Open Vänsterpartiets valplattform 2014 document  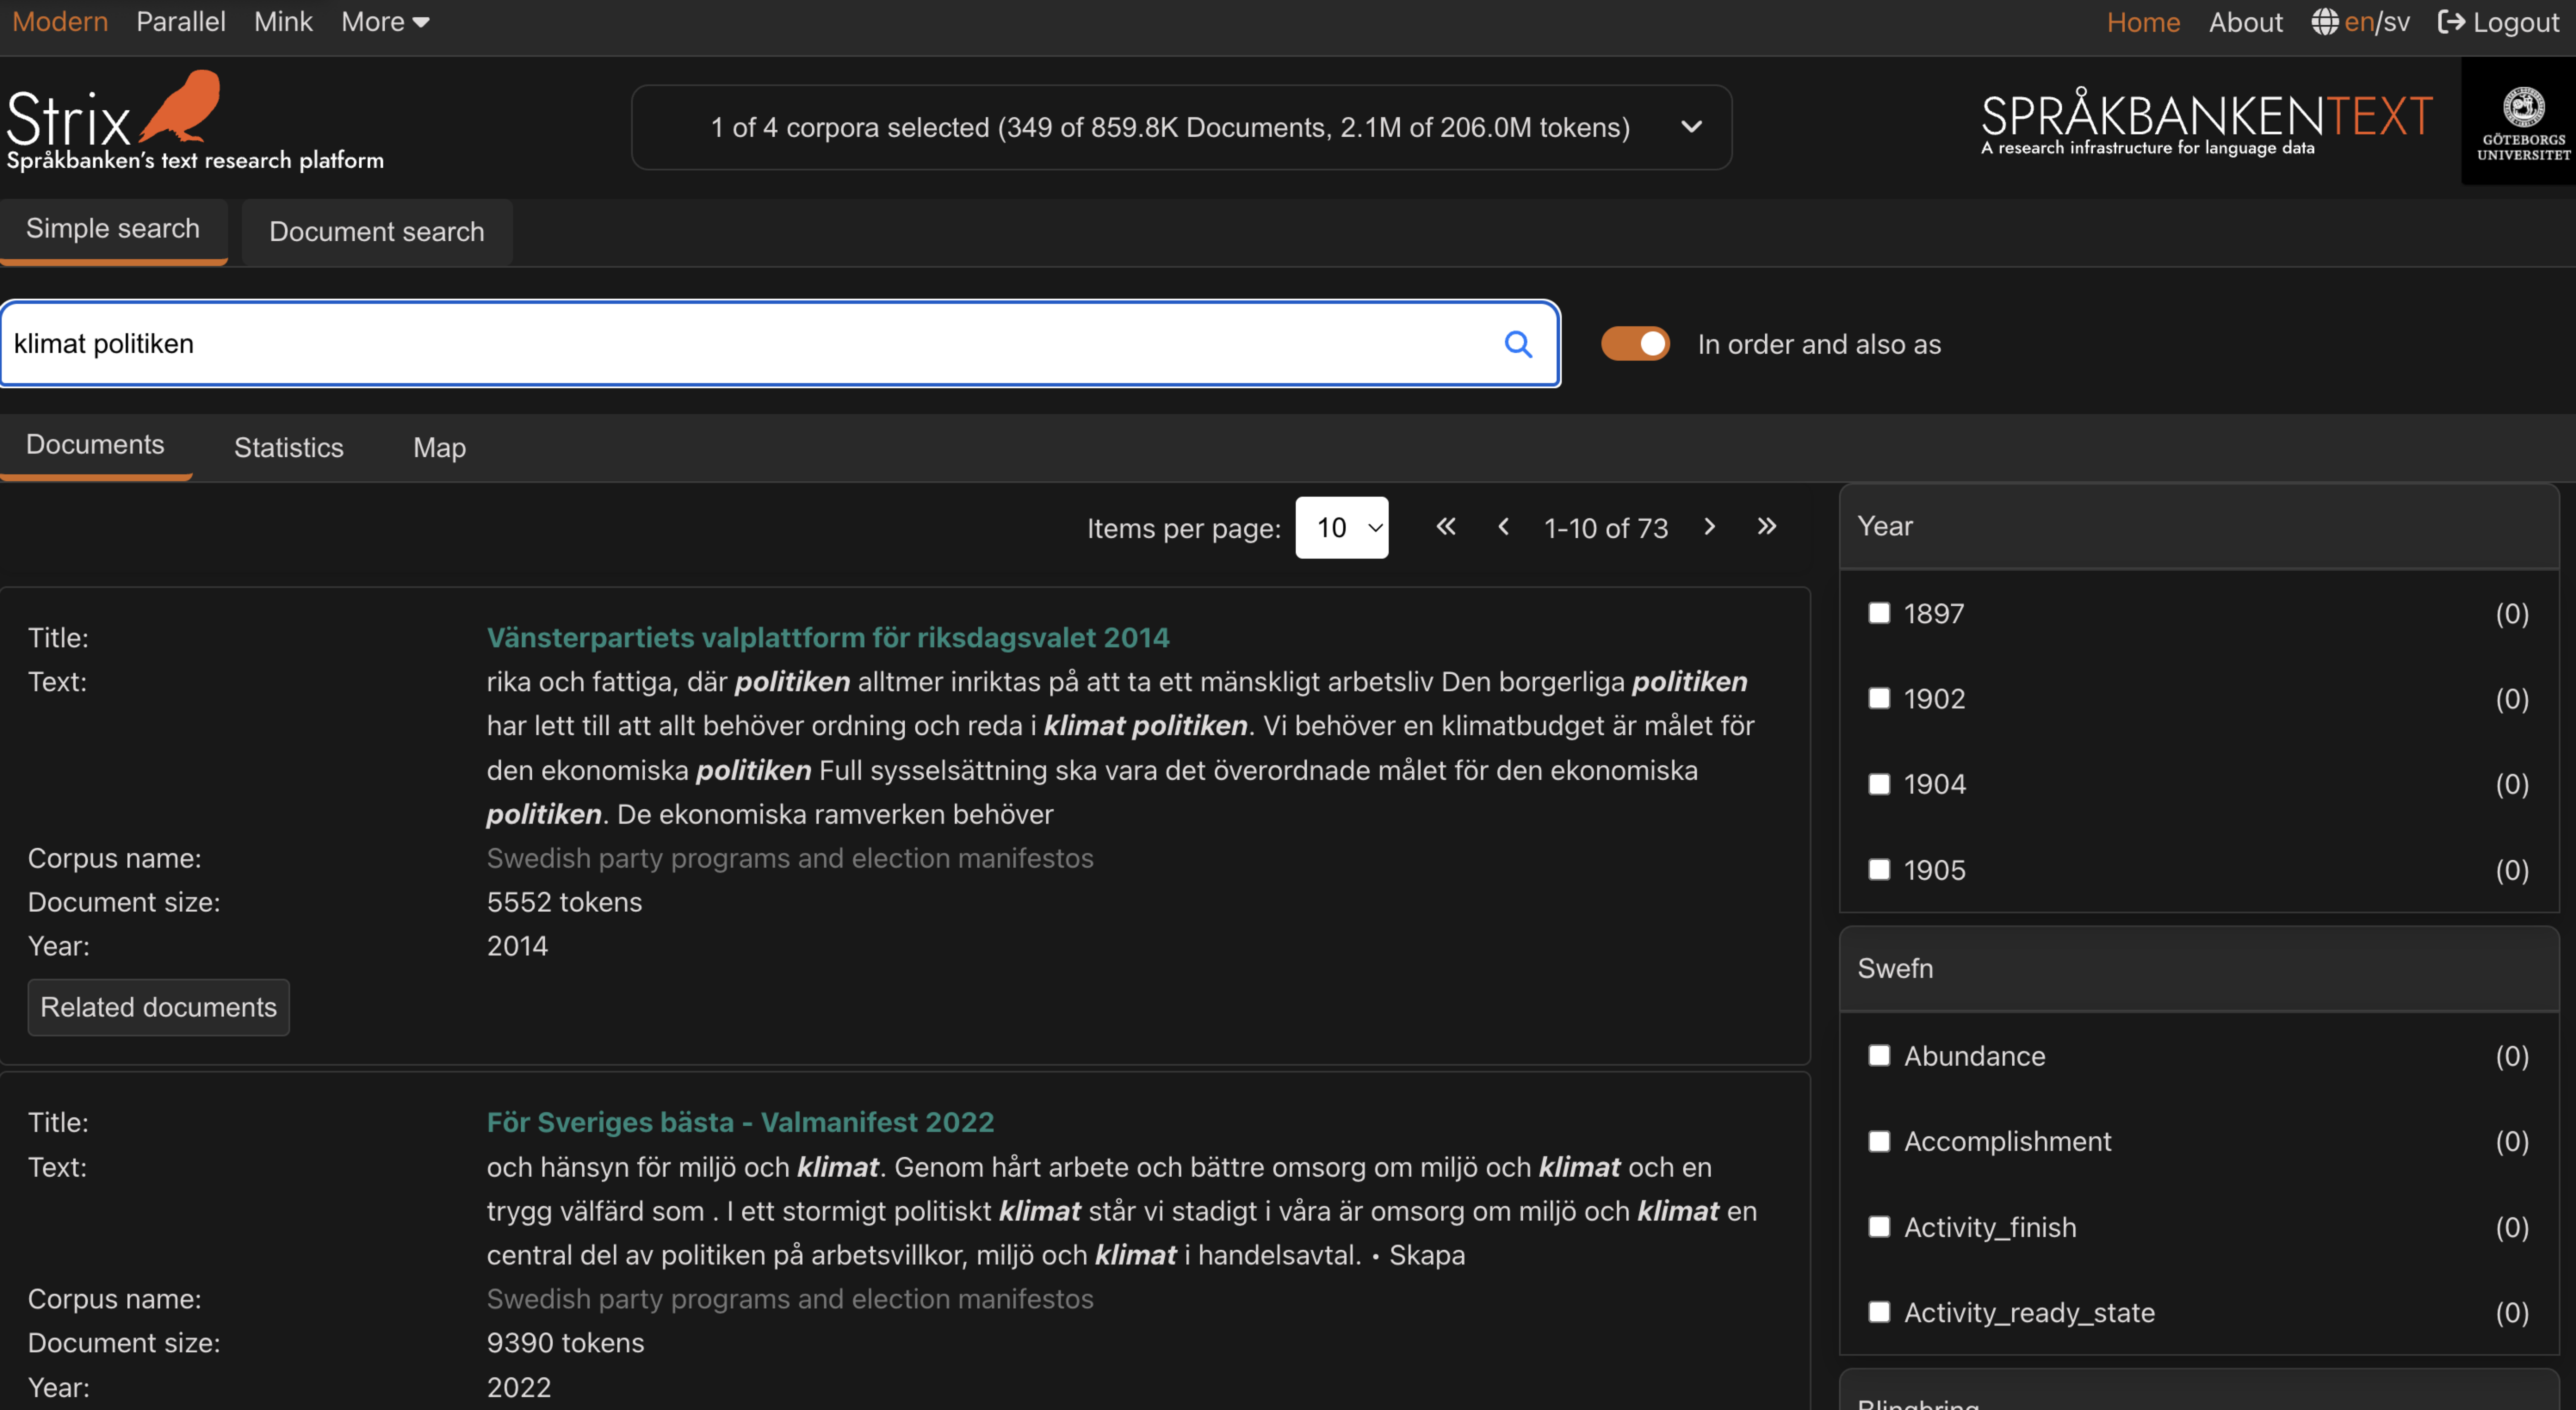coord(828,637)
